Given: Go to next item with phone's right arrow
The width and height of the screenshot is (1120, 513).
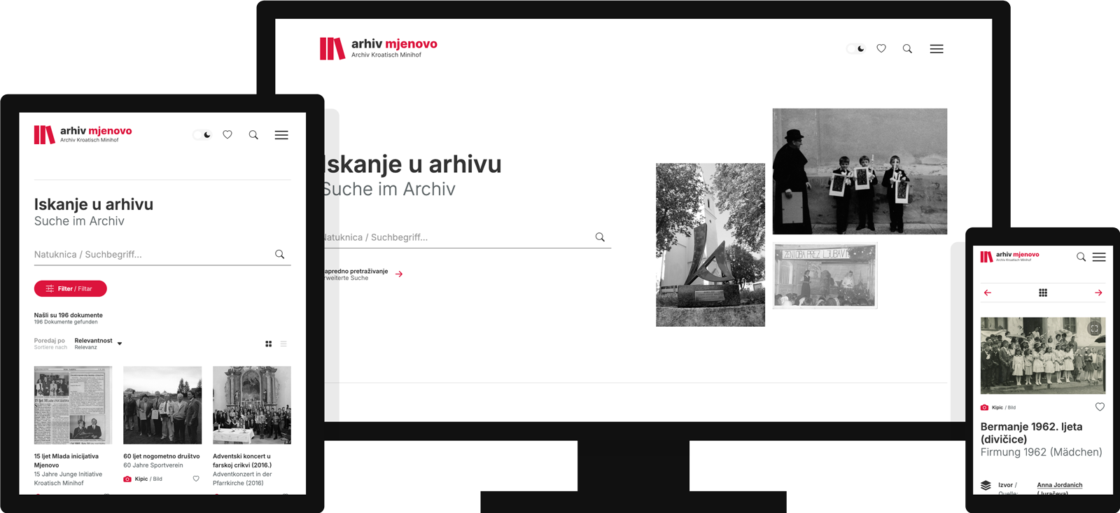Looking at the screenshot, I should [x=1098, y=293].
